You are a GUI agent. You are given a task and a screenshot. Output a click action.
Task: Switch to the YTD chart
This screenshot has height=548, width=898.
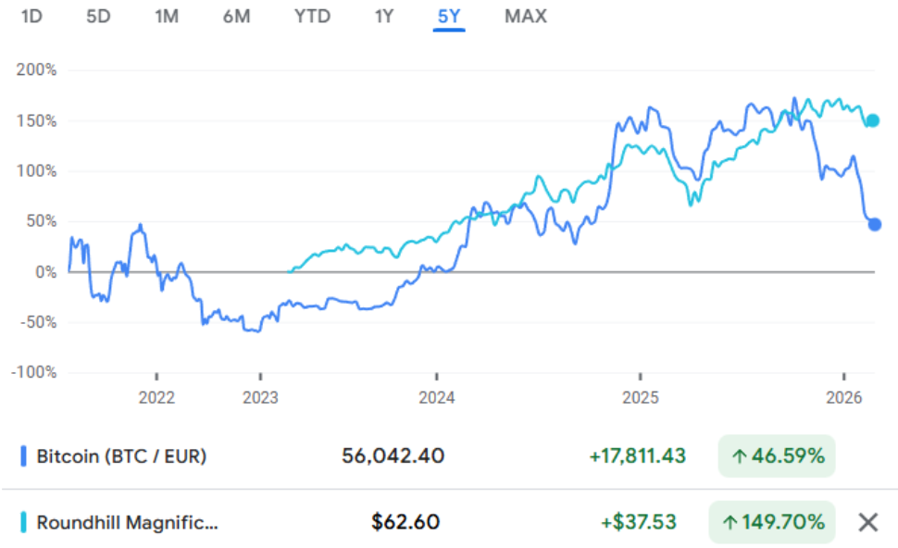click(312, 17)
